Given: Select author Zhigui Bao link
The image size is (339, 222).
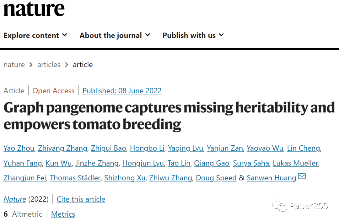Looking at the screenshot, I should pos(109,148).
